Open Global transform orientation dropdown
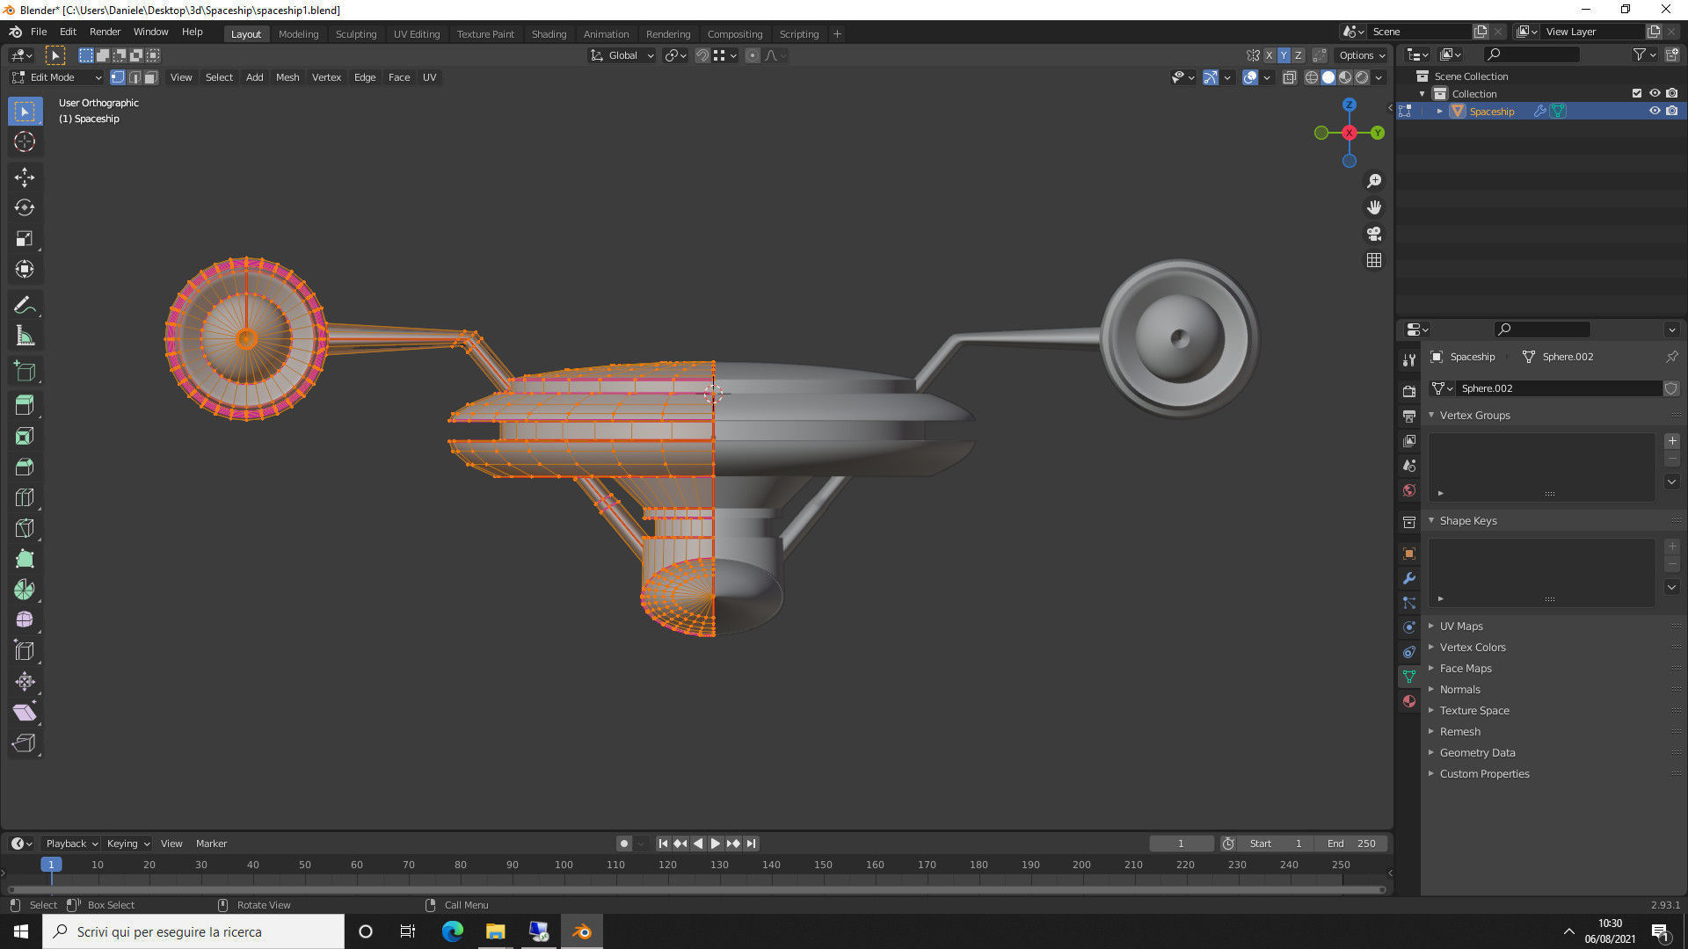The height and width of the screenshot is (949, 1688). coord(622,55)
